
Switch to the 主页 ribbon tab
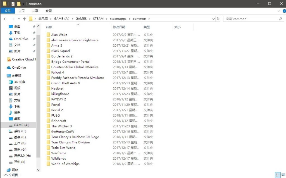[x=22, y=11]
